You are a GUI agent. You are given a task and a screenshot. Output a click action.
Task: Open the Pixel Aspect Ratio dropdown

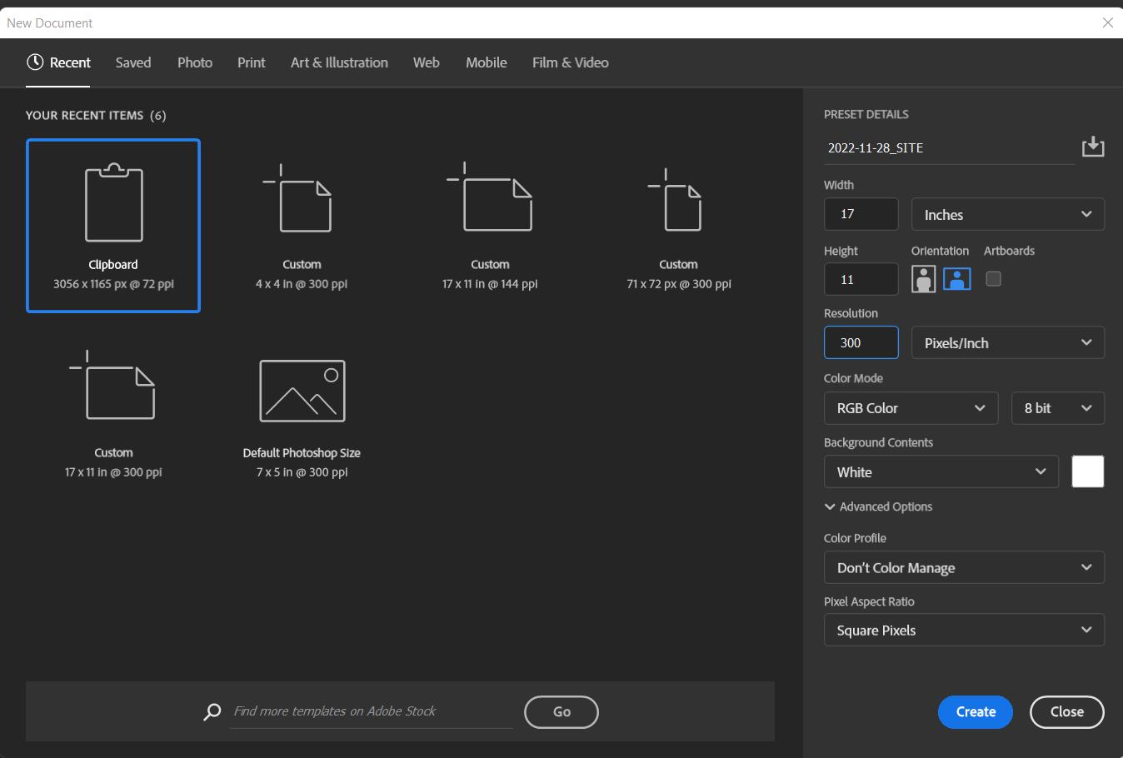pos(964,630)
